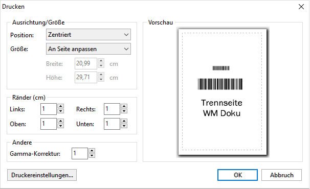This screenshot has width=310, height=189.
Task: Increase the Unten margin with up arrow
Action: [124, 121]
